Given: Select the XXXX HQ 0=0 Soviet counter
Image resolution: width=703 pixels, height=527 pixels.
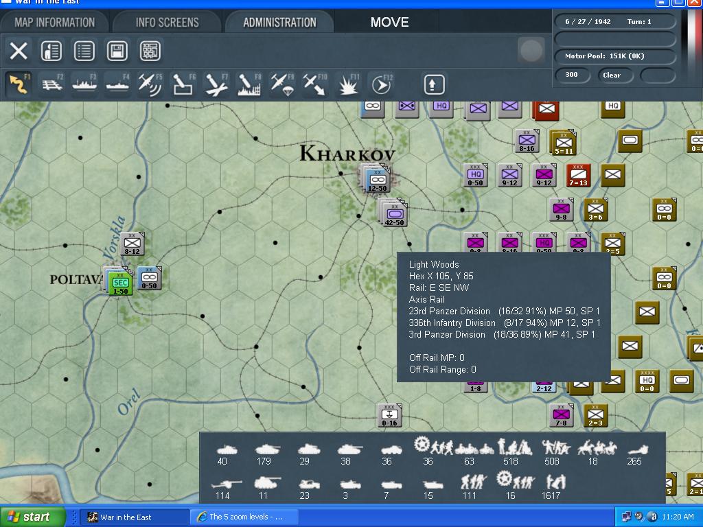Looking at the screenshot, I should (647, 381).
